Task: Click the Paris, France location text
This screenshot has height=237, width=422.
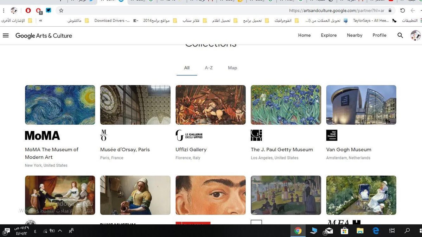Action: [x=111, y=158]
